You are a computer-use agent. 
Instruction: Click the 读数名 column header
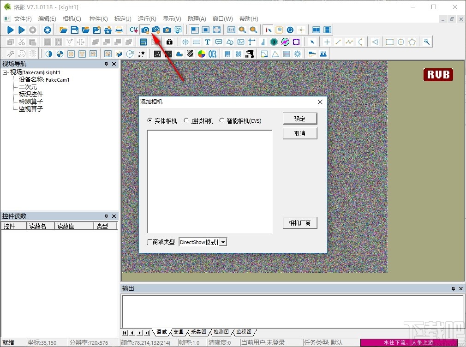41,226
